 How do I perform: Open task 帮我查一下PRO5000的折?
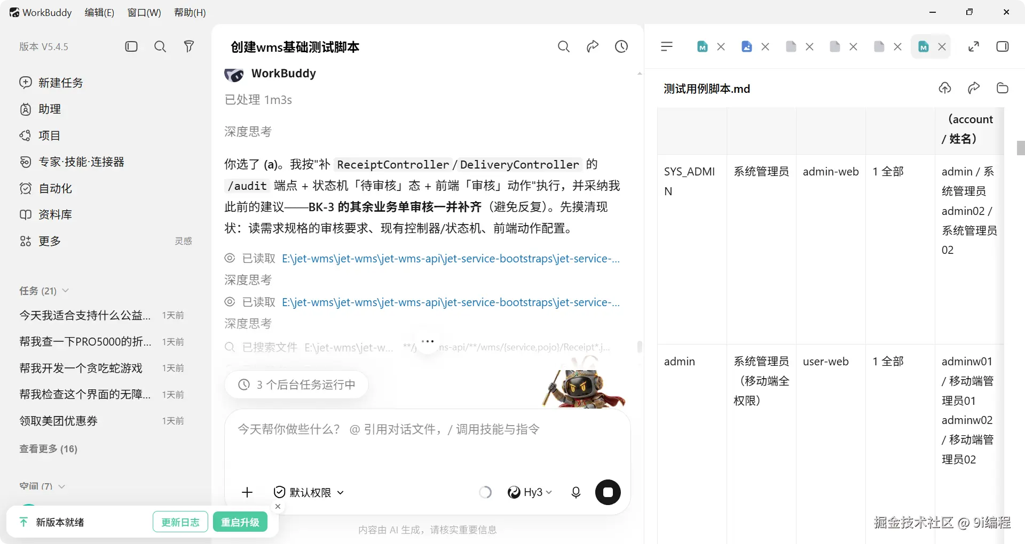101,341
